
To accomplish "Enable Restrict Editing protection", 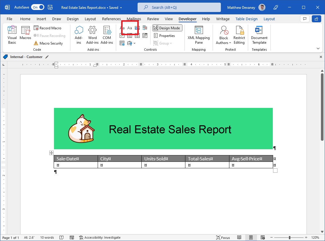I will 239,35.
